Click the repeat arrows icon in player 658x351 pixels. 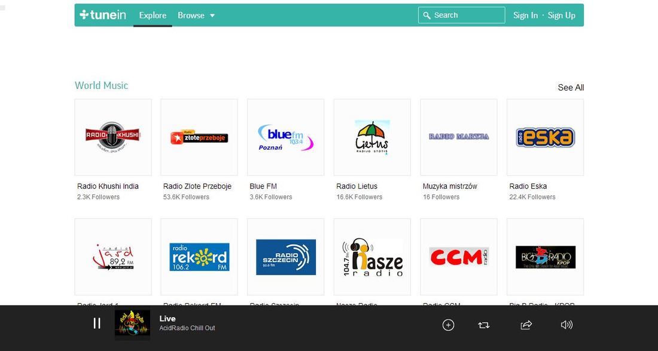(x=484, y=325)
